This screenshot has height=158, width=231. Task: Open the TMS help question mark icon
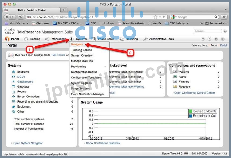203,39
